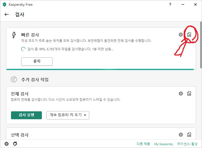Click the support icon beside the bottom gear
Viewport: 202px width, 148px height.
click(x=15, y=144)
